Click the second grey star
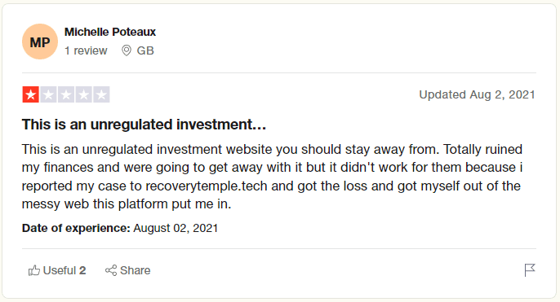Image resolution: width=560 pixels, height=302 pixels. (x=48, y=94)
